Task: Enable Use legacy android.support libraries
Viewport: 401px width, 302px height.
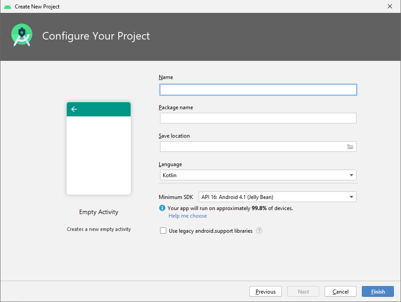Action: click(163, 230)
